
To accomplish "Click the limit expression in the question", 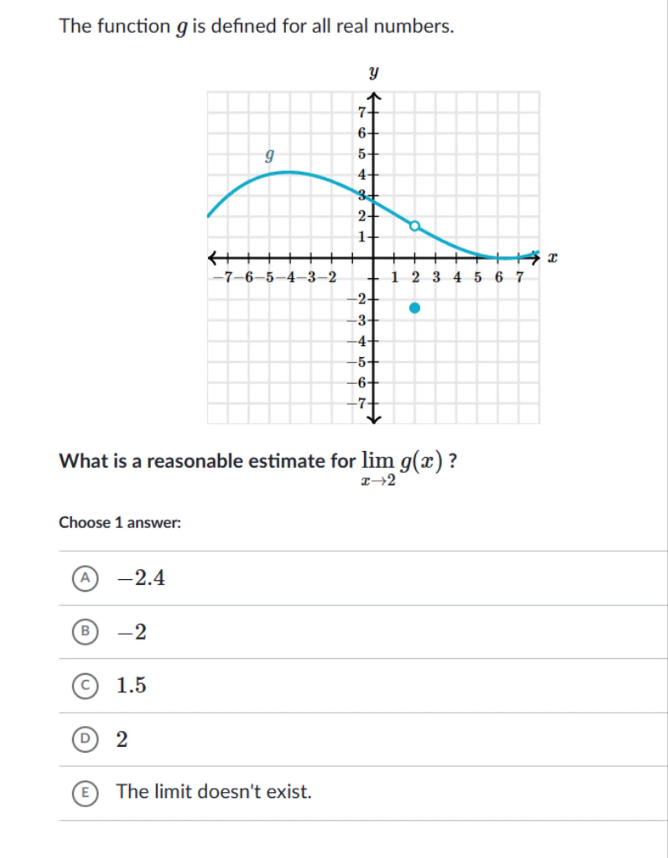I will [x=402, y=468].
